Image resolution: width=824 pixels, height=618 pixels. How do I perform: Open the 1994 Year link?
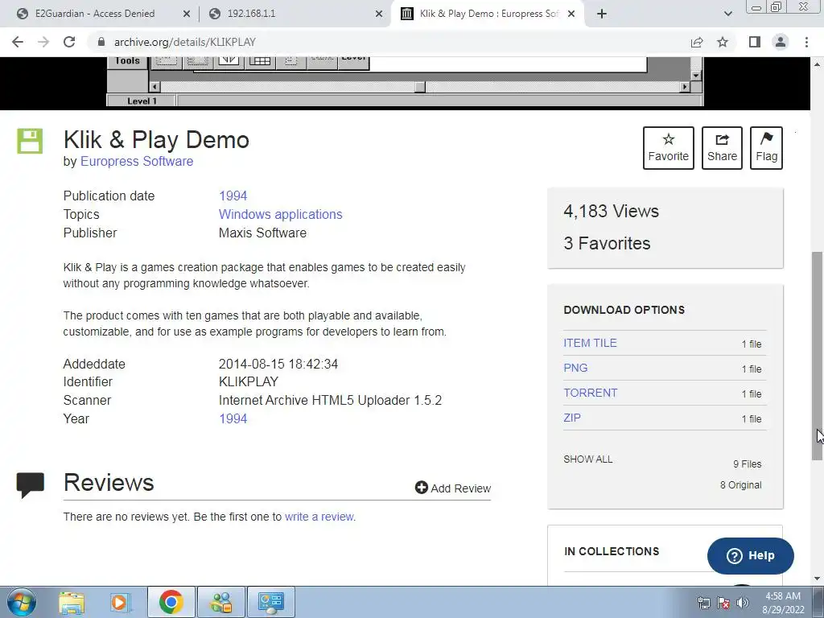(x=233, y=418)
